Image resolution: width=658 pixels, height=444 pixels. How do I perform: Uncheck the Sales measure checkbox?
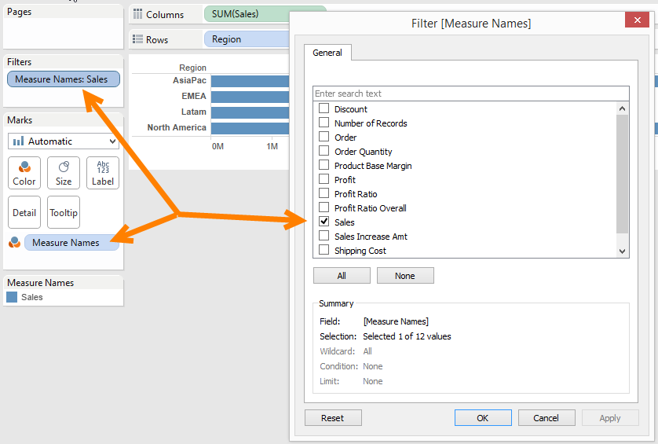[324, 222]
